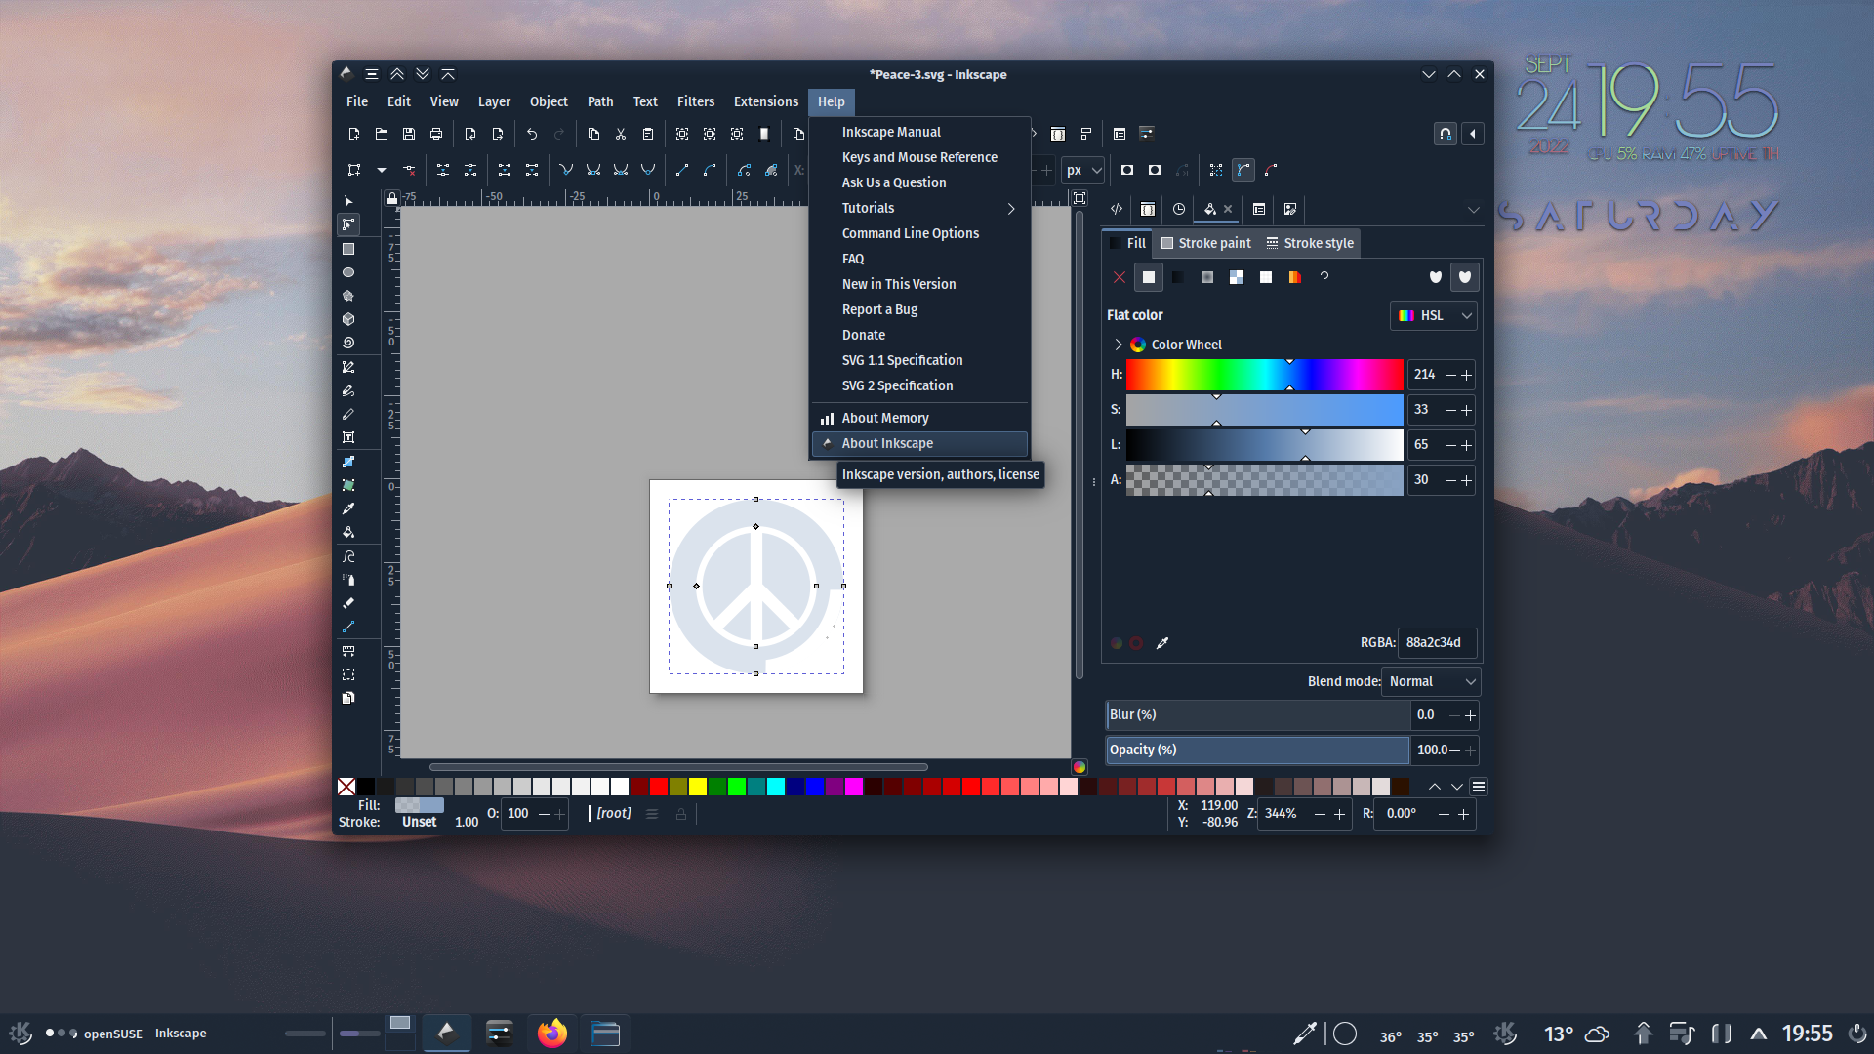Open the color palette menu button
This screenshot has height=1054, width=1874.
point(1479,787)
